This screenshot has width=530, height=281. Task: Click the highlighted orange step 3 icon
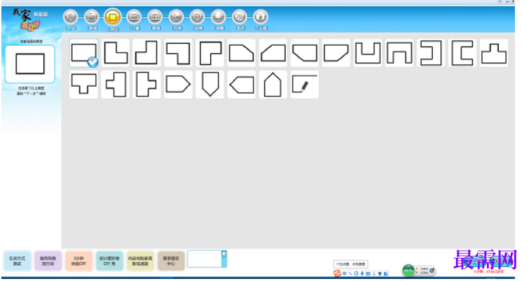point(112,17)
